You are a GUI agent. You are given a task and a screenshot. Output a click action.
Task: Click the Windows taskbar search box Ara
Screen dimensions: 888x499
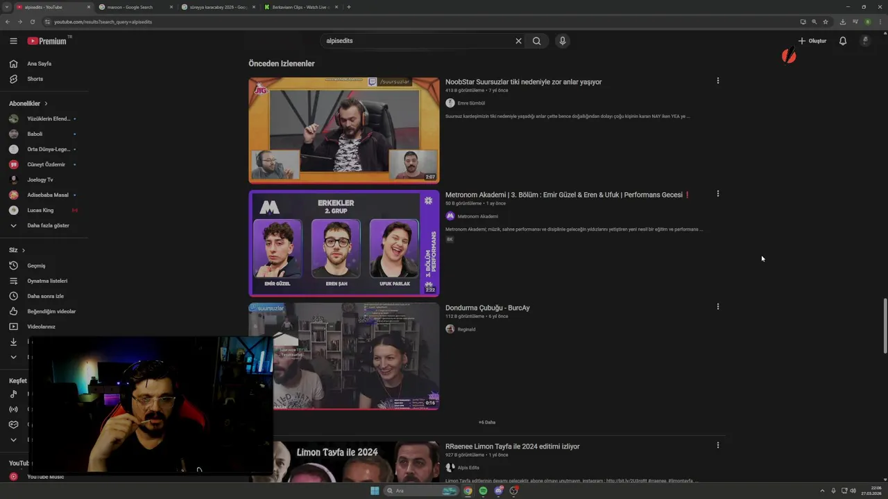(420, 491)
